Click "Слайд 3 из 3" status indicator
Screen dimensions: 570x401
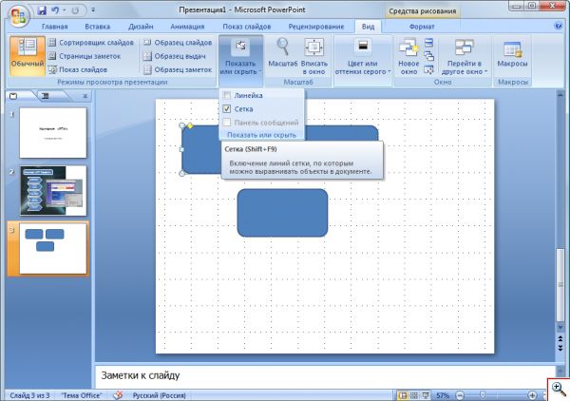pos(29,395)
